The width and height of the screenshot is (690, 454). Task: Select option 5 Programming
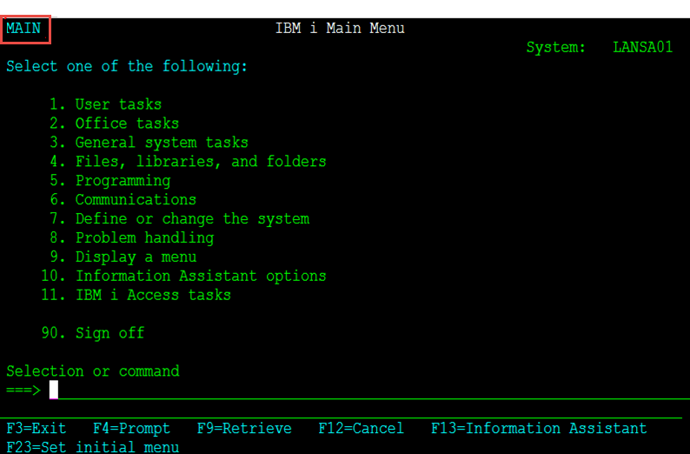[x=110, y=181]
